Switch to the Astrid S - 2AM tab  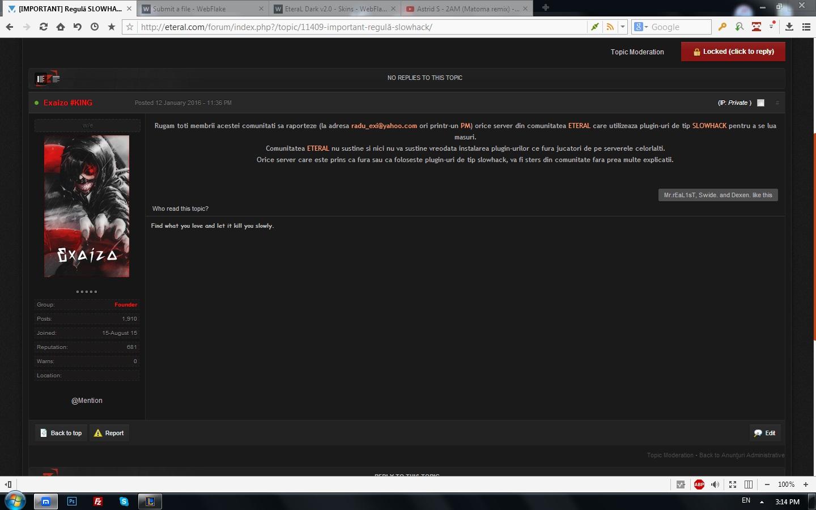(462, 8)
